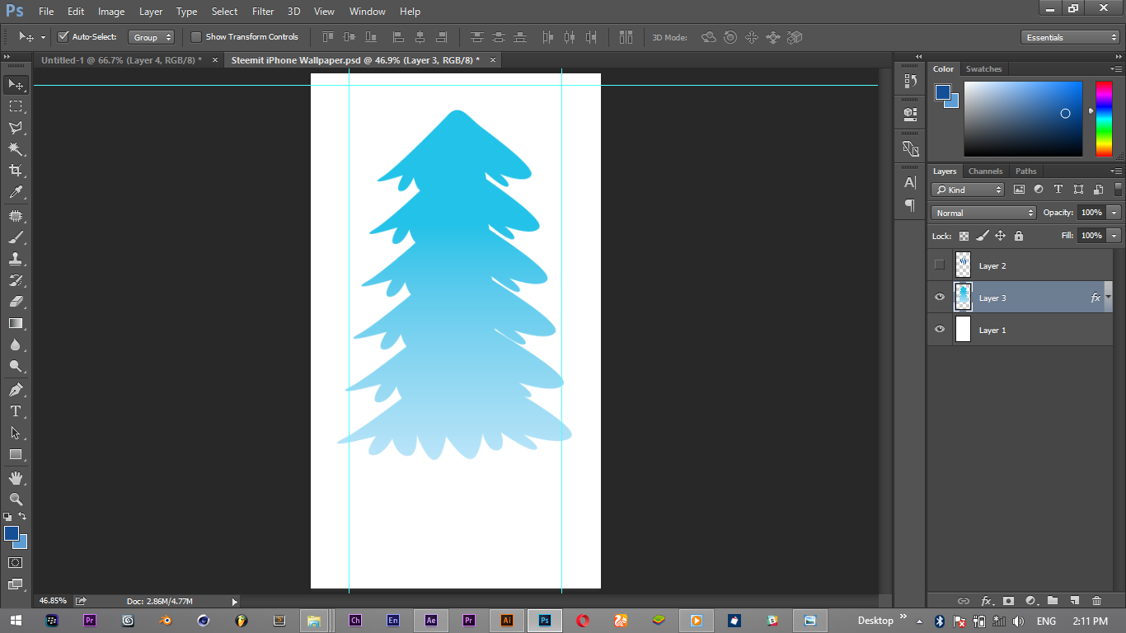Select the Clone Stamp tool
This screenshot has width=1126, height=633.
pyautogui.click(x=16, y=259)
